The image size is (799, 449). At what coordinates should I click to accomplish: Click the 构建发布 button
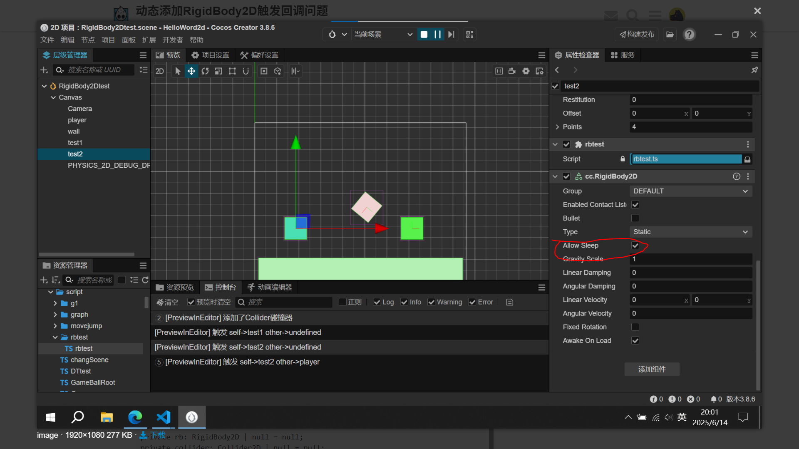pyautogui.click(x=637, y=35)
